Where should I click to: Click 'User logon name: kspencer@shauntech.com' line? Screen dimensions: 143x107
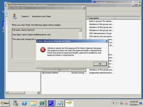[x=31, y=34]
